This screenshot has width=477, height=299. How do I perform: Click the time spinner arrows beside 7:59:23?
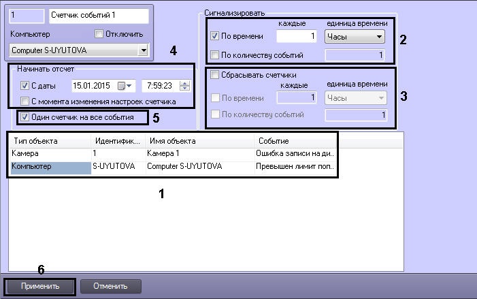tap(184, 86)
